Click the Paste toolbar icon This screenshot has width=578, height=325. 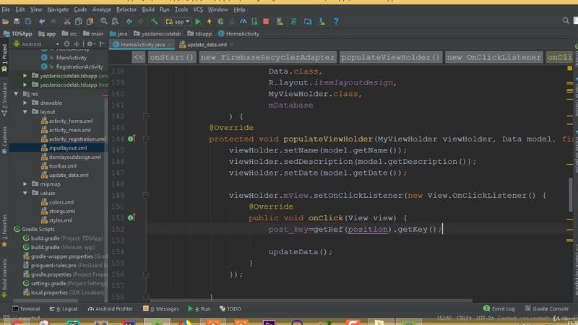click(90, 22)
